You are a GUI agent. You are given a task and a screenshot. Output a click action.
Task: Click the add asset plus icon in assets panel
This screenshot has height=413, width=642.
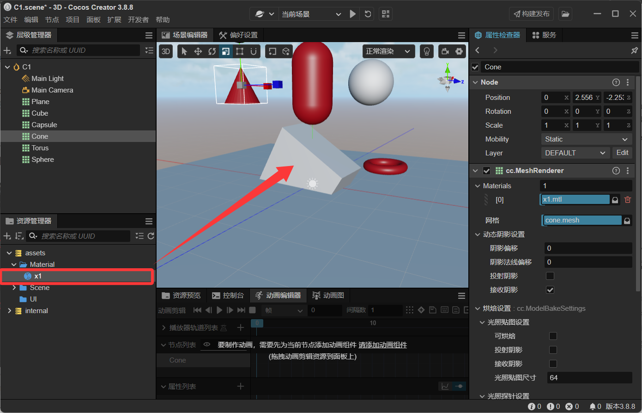click(7, 236)
